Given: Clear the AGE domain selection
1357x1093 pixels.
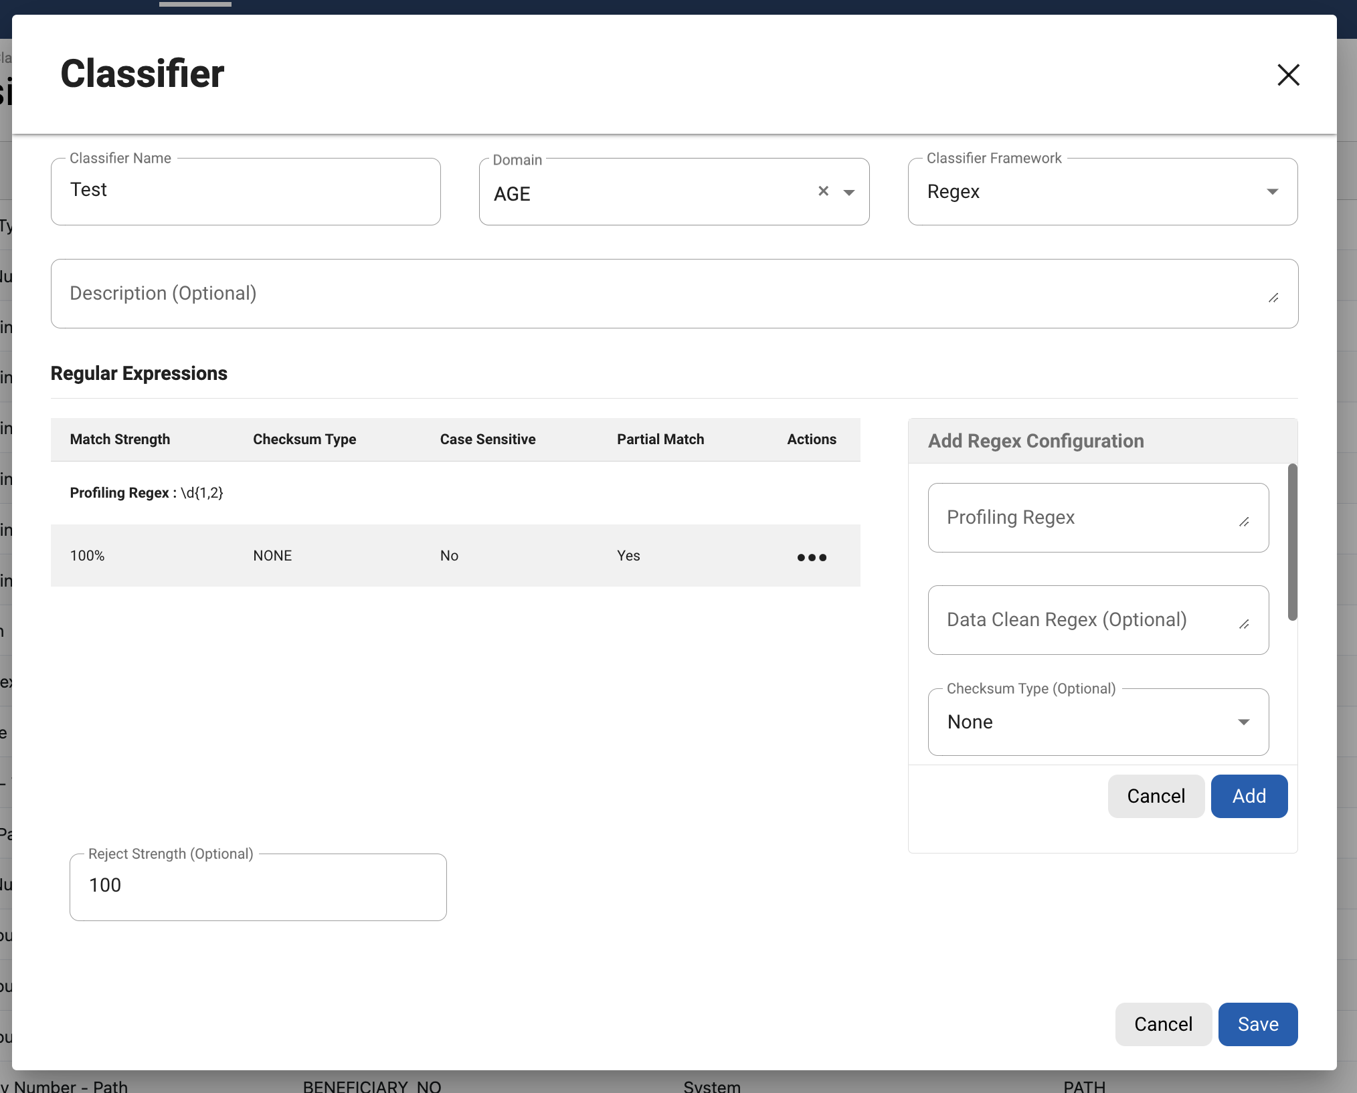Looking at the screenshot, I should (x=823, y=191).
